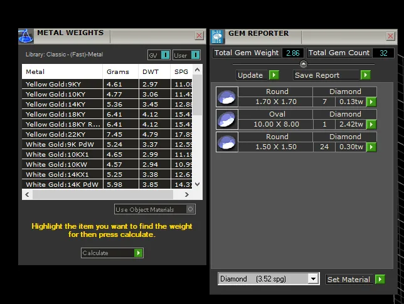
Task: Click the Metal Weights scale icon
Action: (26, 36)
